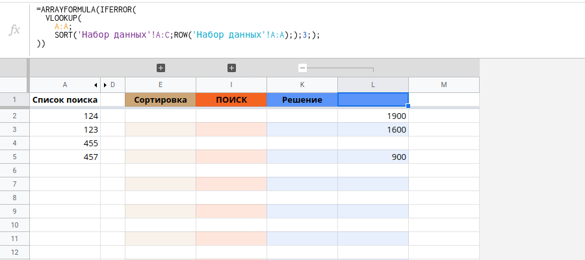This screenshot has width=585, height=260.
Task: Expand the column group above column I
Action: click(x=231, y=68)
